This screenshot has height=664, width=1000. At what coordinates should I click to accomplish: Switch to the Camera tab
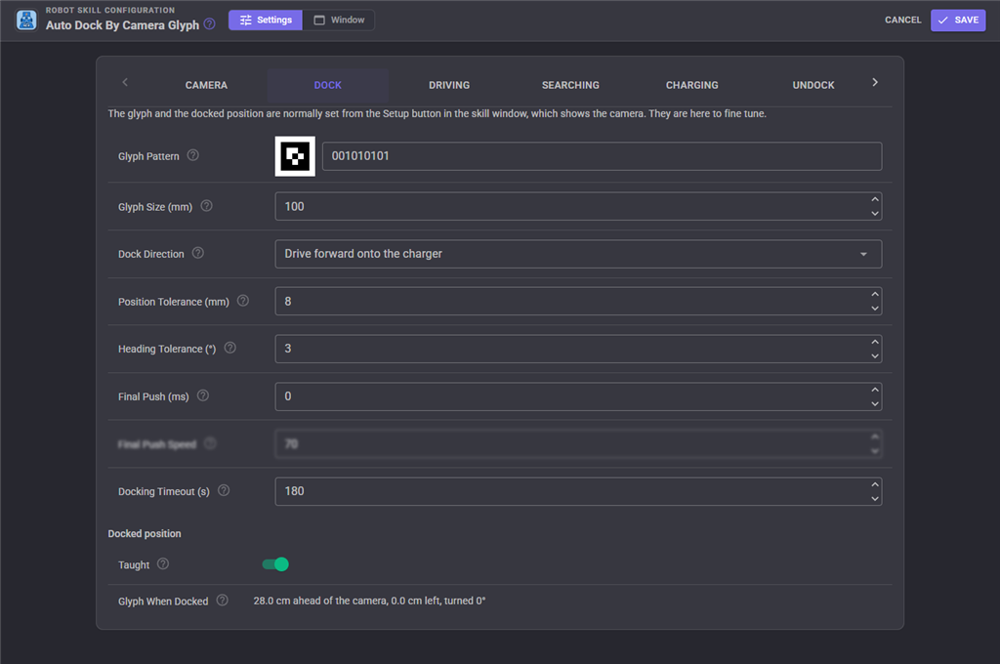click(x=207, y=86)
